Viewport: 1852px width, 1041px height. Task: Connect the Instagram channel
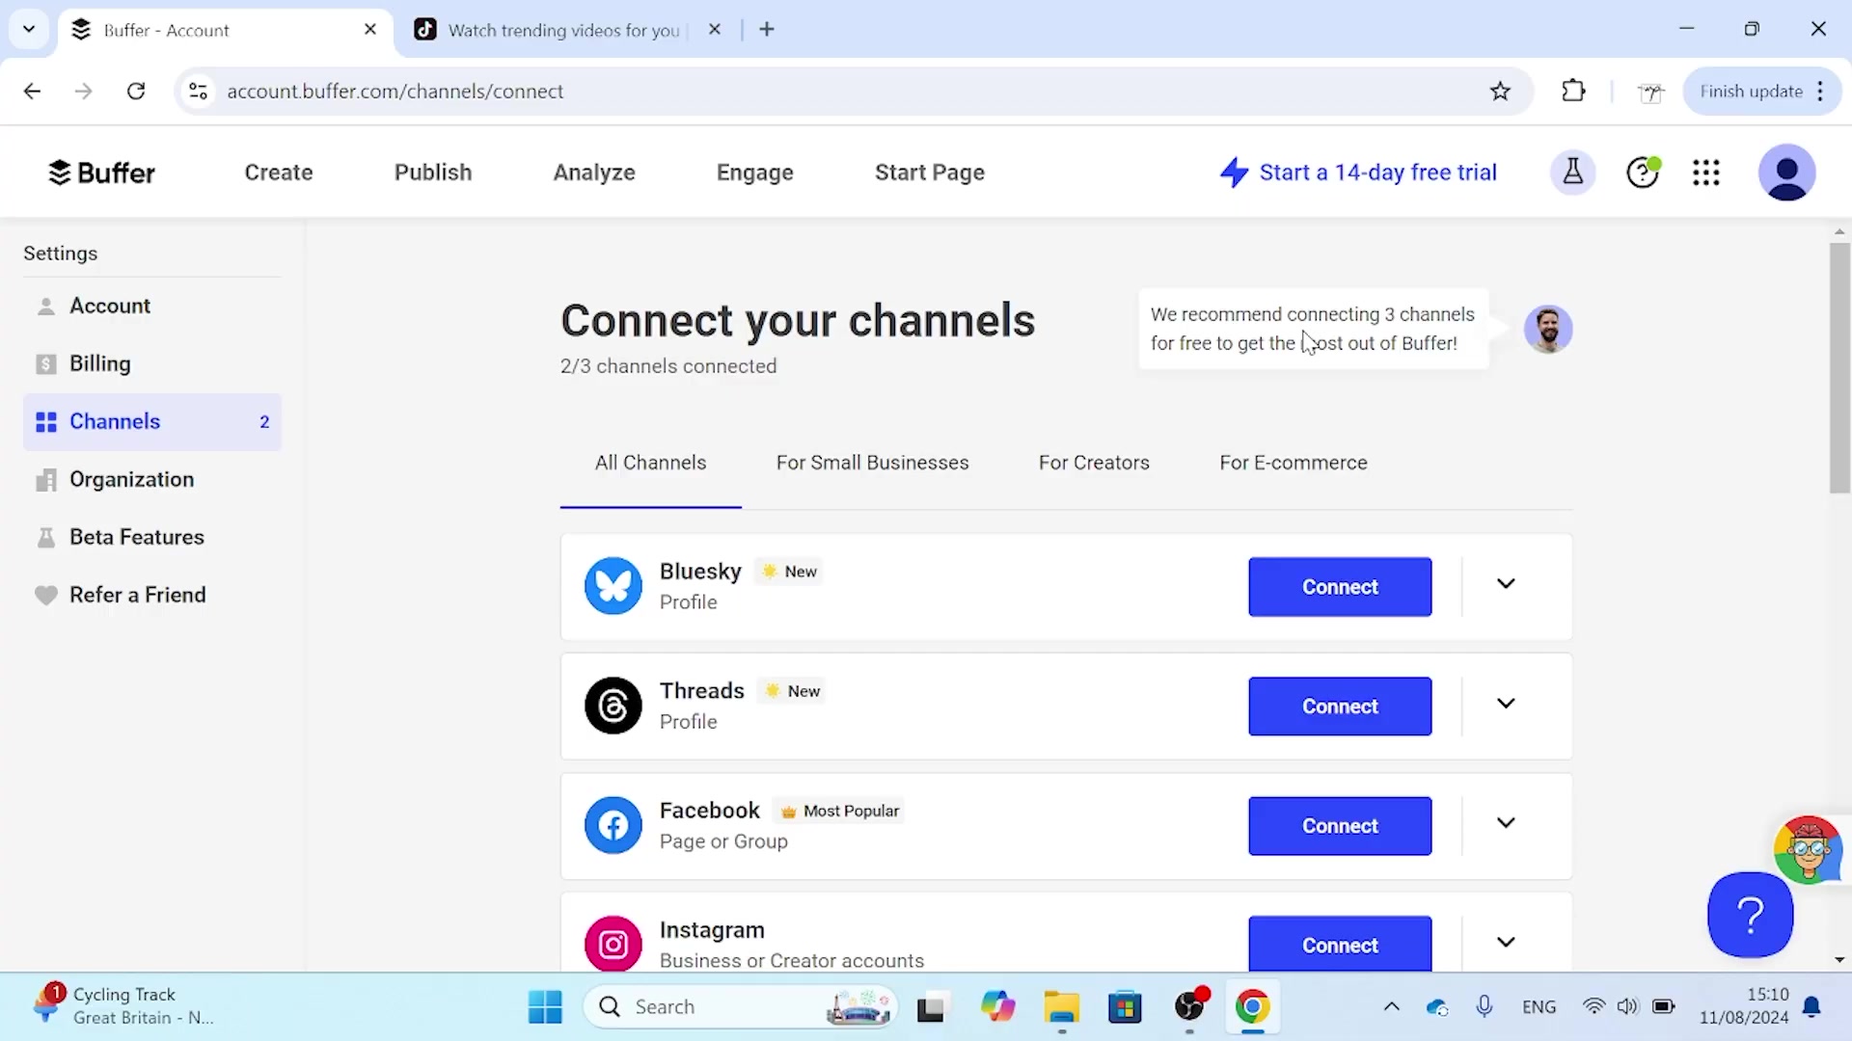click(x=1340, y=944)
